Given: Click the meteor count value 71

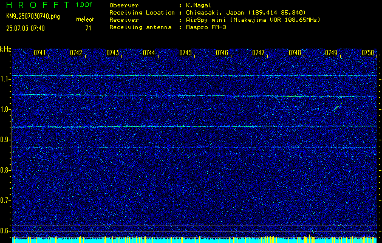Looking at the screenshot, I should [88, 29].
